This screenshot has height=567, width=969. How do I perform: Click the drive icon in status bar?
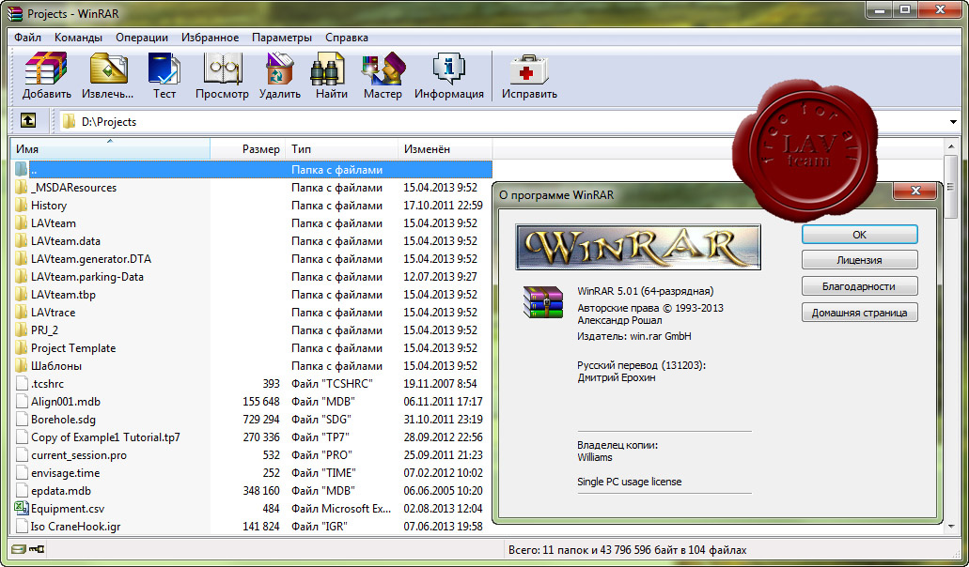pyautogui.click(x=19, y=549)
